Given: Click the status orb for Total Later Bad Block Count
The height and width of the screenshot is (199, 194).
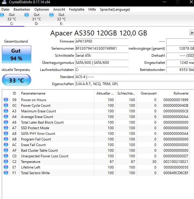Looking at the screenshot, I should coord(6,122).
